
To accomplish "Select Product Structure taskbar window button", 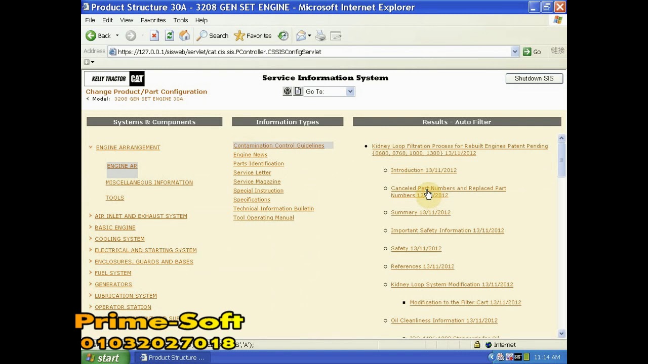I will (x=172, y=357).
